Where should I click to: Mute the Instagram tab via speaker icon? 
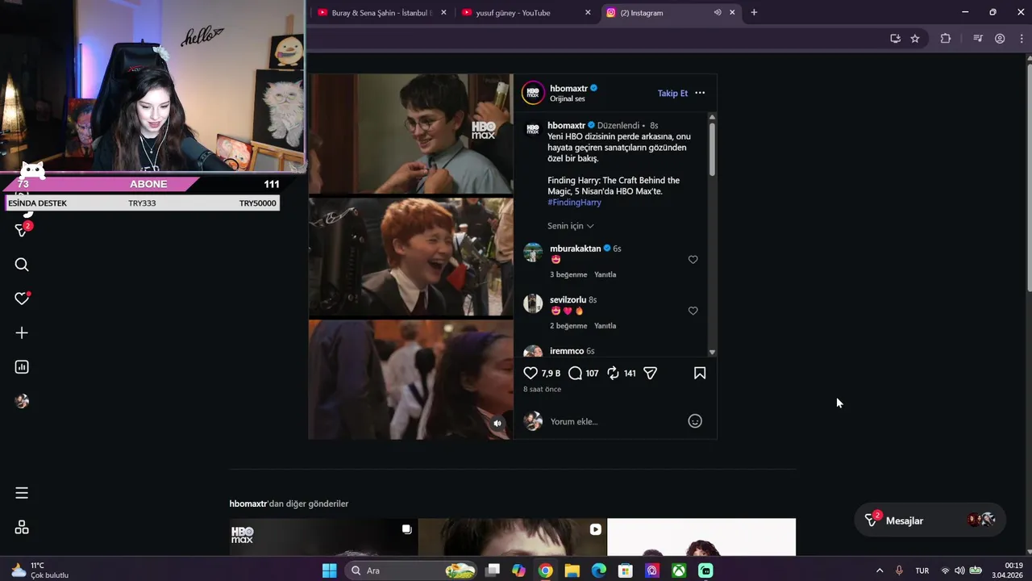point(717,12)
